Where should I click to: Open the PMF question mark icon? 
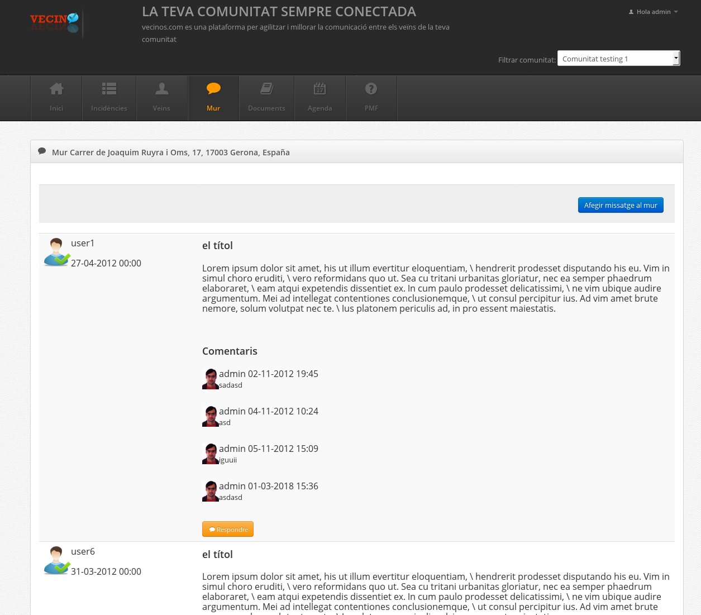[371, 89]
